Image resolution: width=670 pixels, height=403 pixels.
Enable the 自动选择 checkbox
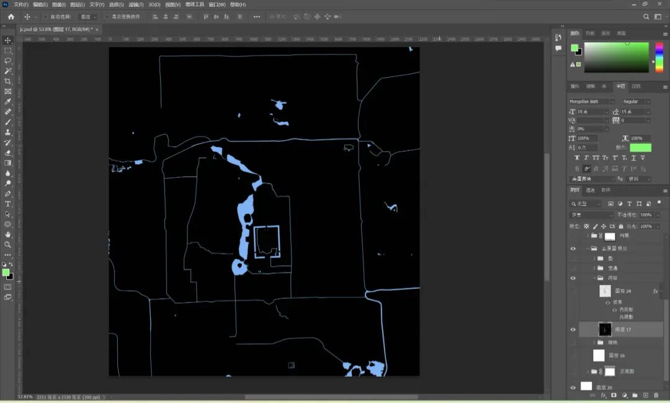coord(45,17)
